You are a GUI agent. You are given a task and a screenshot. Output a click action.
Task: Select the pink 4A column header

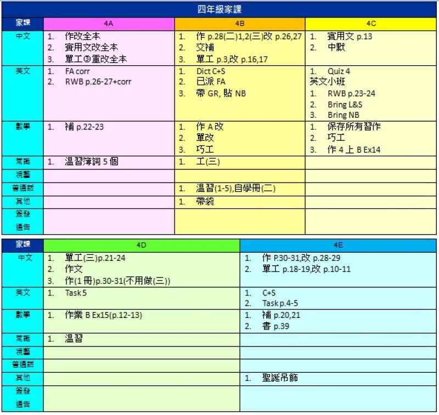109,24
